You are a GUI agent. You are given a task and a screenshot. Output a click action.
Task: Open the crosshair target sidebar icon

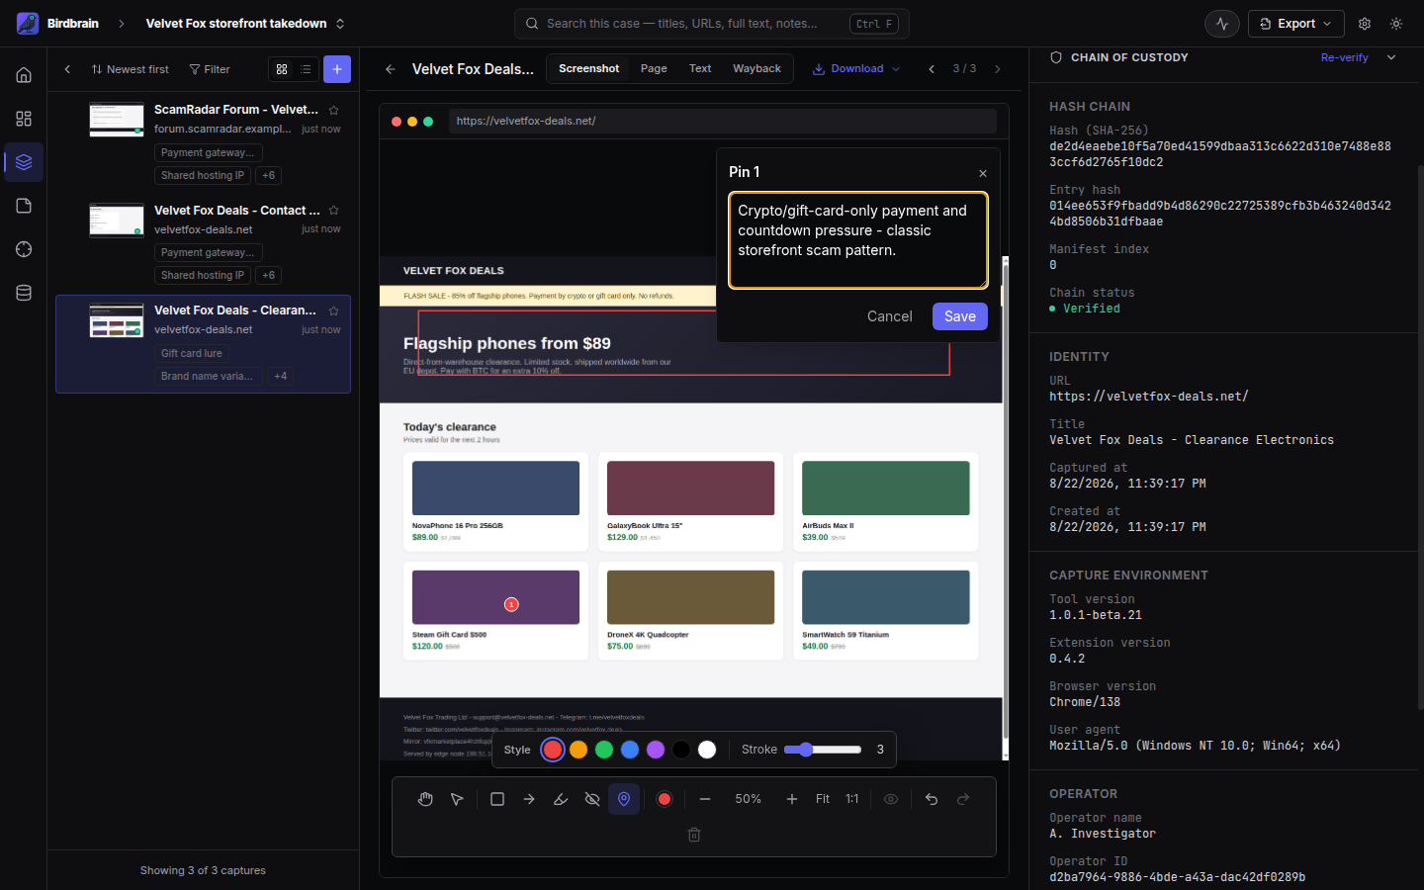click(24, 249)
